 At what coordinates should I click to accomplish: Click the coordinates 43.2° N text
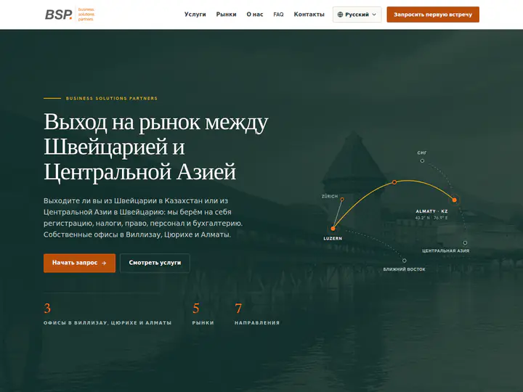(x=422, y=218)
